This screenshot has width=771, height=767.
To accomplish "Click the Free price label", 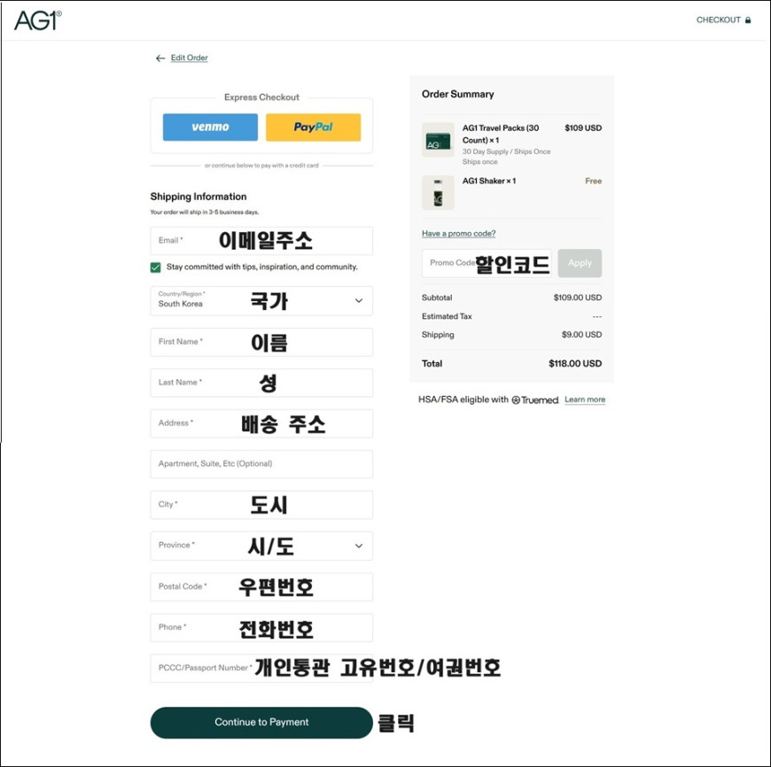I will (x=593, y=182).
